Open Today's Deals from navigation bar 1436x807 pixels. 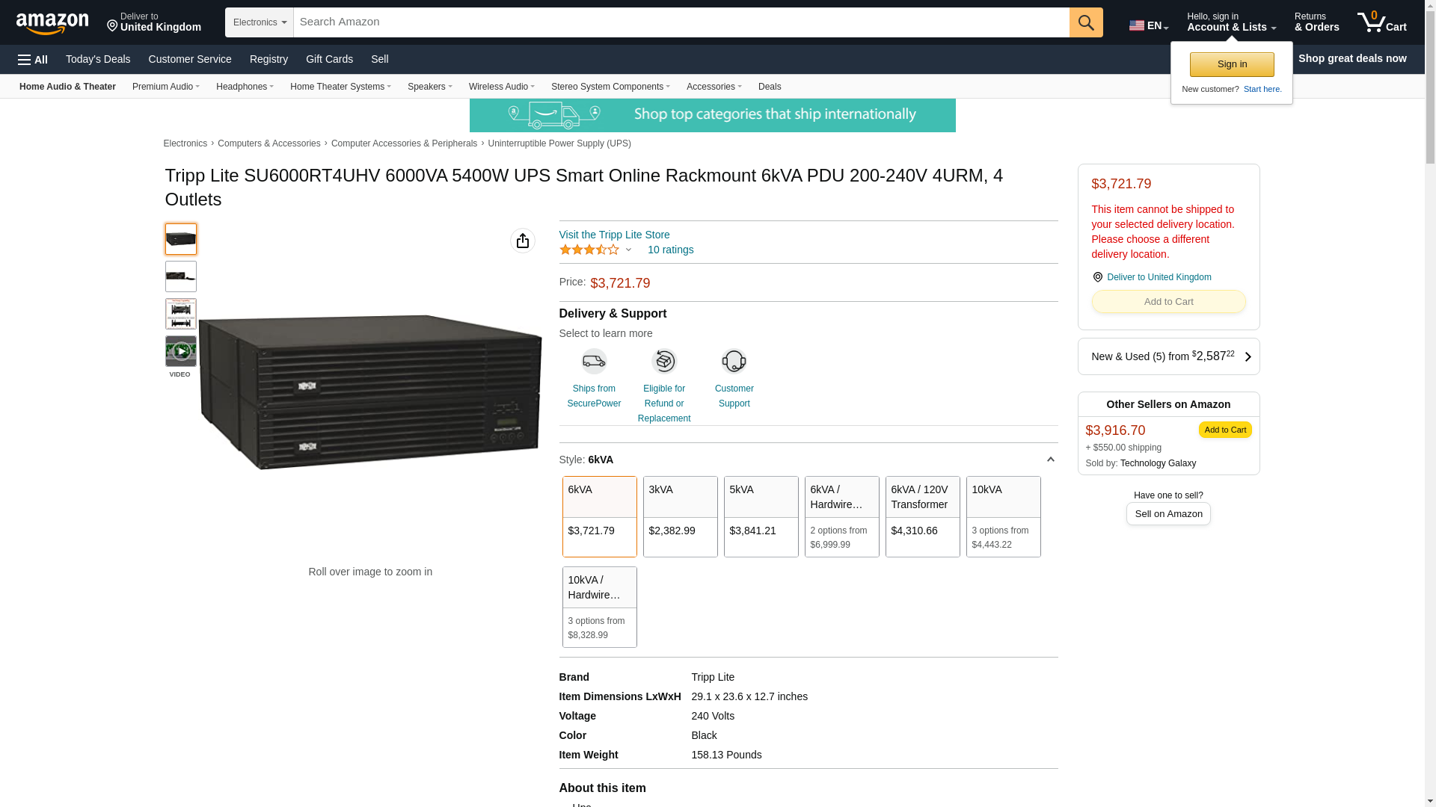pos(98,59)
